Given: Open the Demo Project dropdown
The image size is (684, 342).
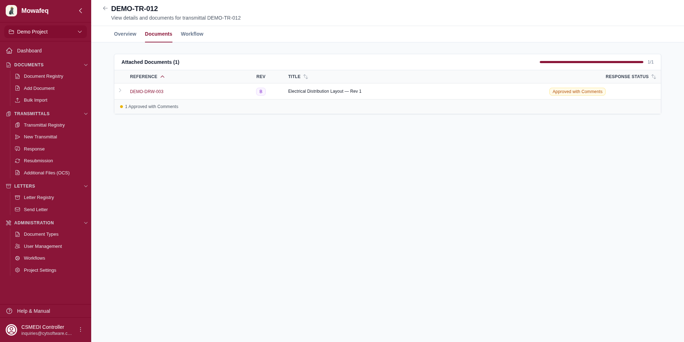Looking at the screenshot, I should pos(46,32).
